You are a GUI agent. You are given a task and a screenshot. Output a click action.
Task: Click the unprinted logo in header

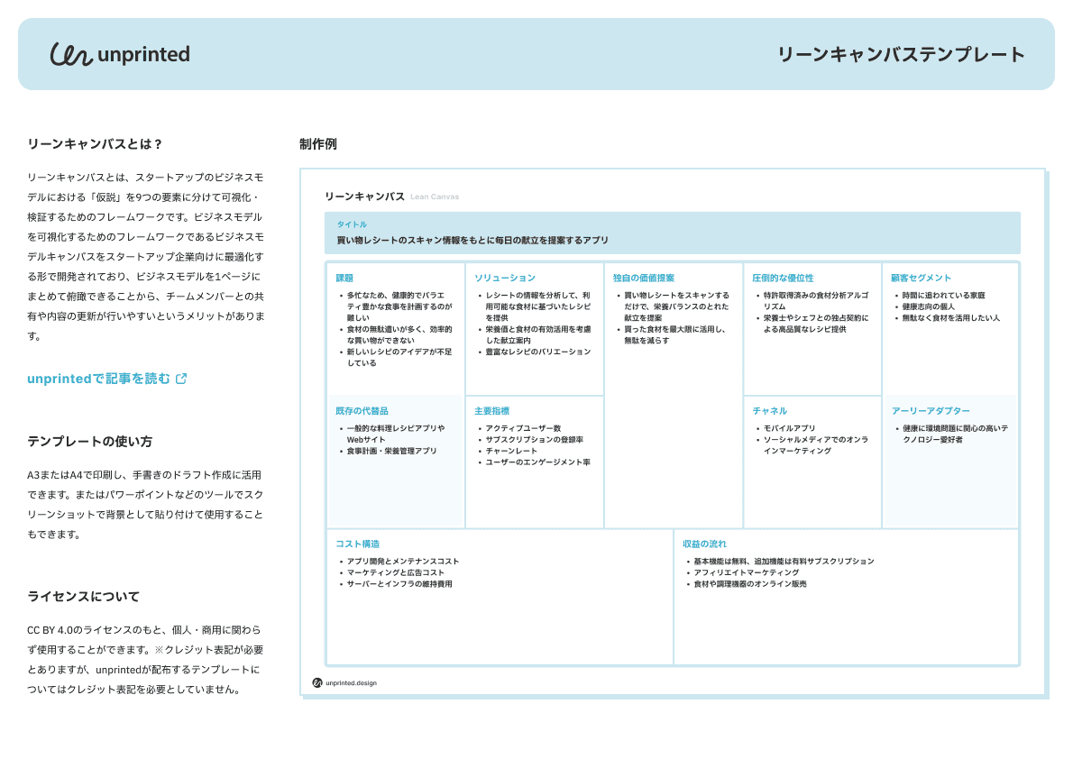click(120, 54)
